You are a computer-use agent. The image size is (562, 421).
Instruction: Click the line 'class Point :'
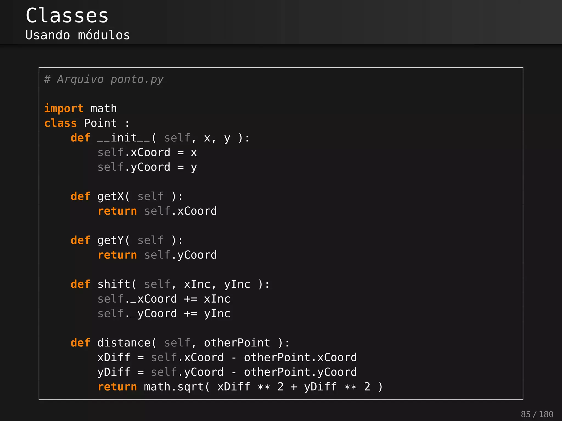(87, 123)
